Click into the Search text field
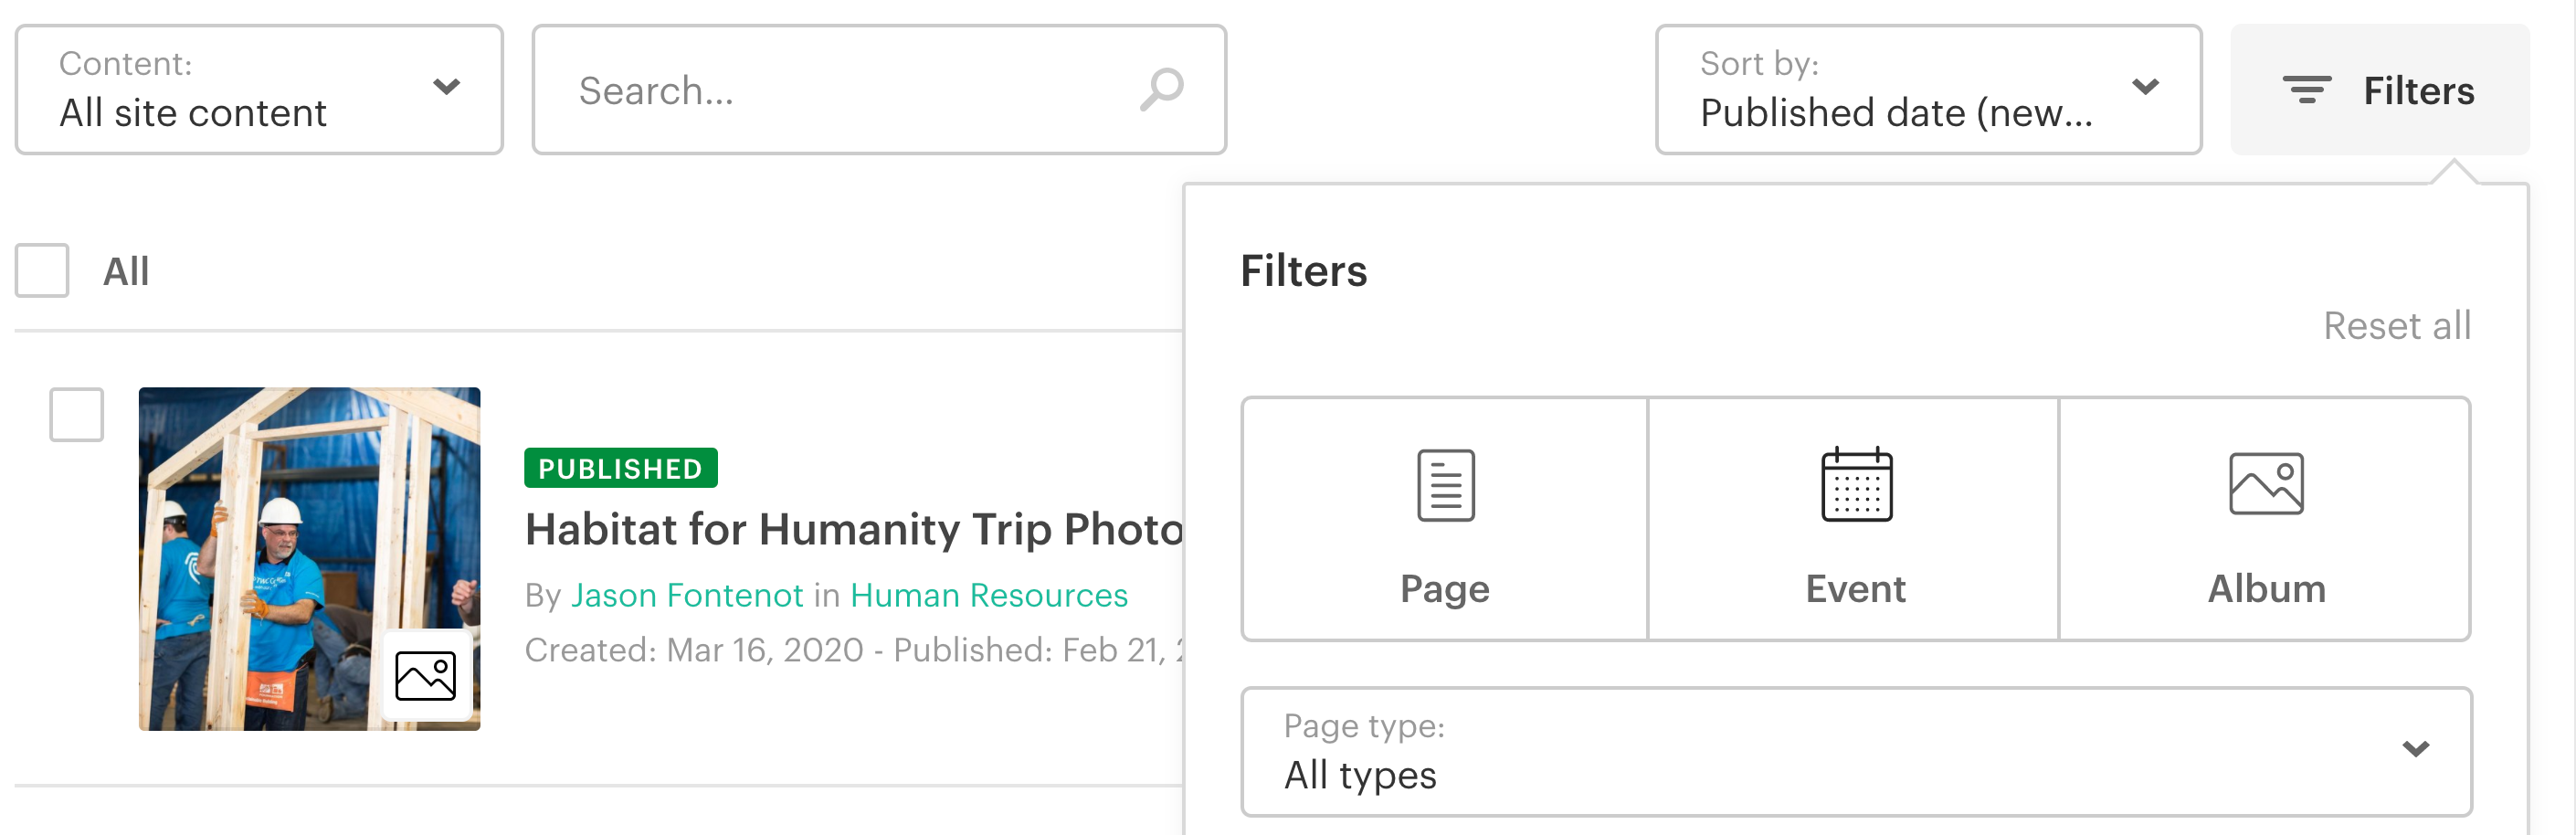 850,90
